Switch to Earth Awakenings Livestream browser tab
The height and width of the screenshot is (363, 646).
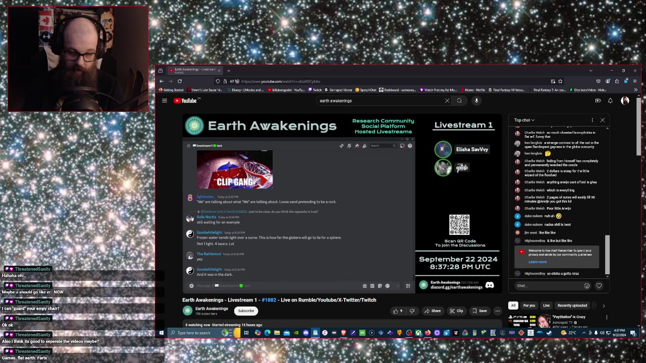click(x=195, y=70)
